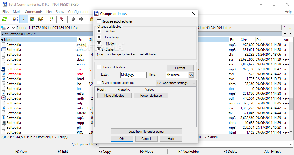
Task: Click into the Time input field
Action: tap(177, 75)
